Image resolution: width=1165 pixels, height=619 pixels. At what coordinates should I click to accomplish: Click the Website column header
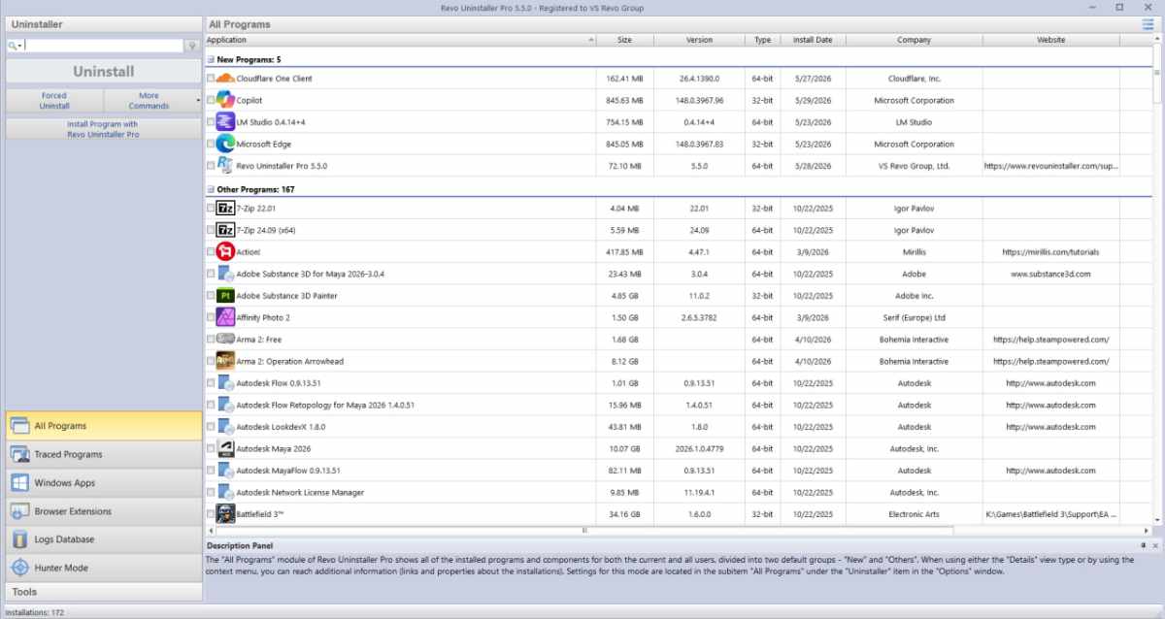point(1050,40)
